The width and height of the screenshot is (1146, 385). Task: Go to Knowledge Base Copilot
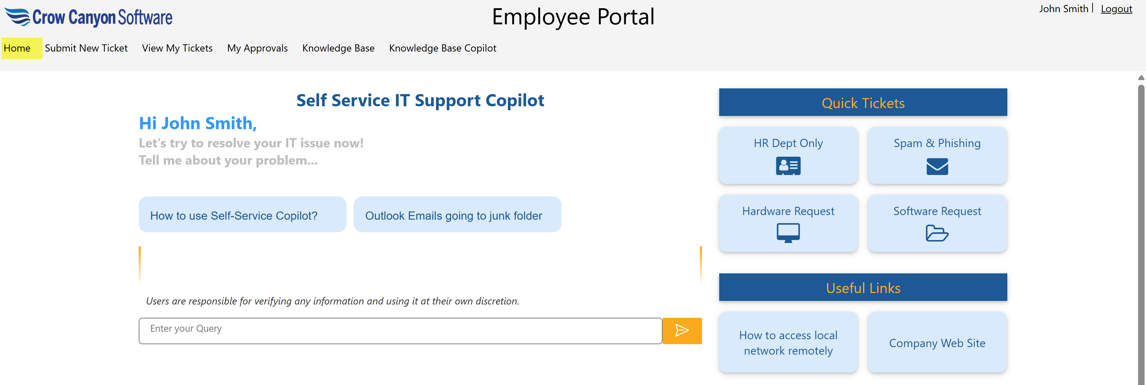(x=442, y=48)
